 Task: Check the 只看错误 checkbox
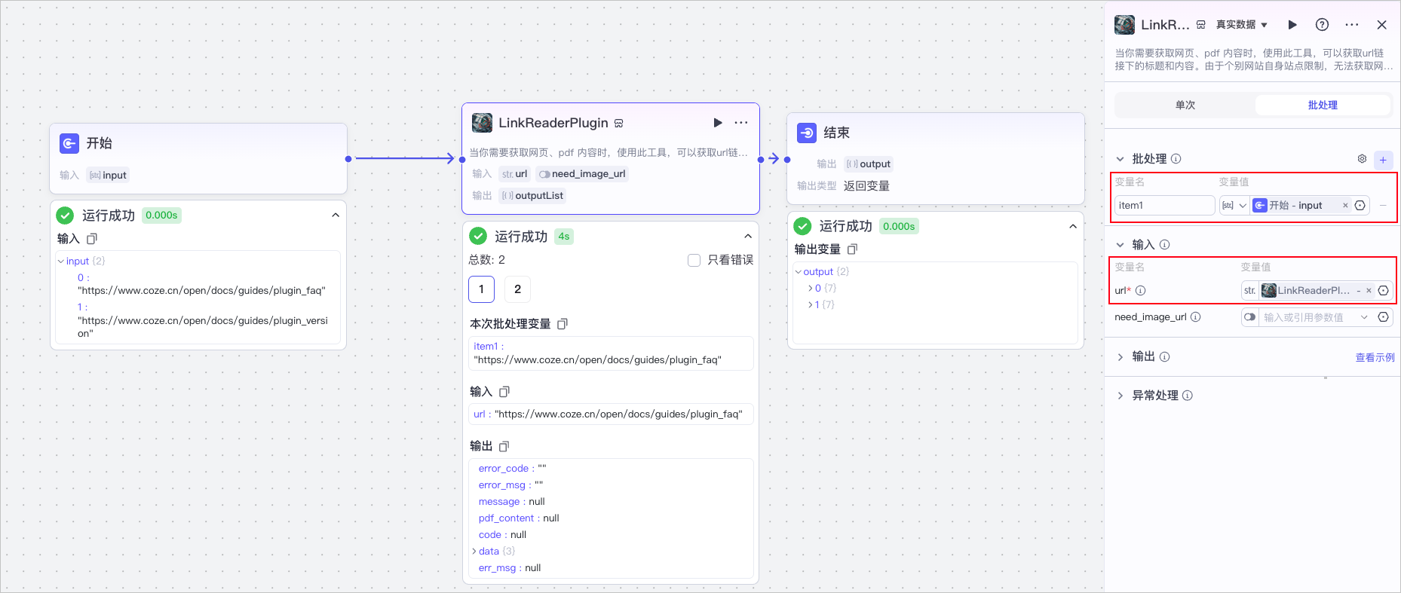[x=694, y=260]
